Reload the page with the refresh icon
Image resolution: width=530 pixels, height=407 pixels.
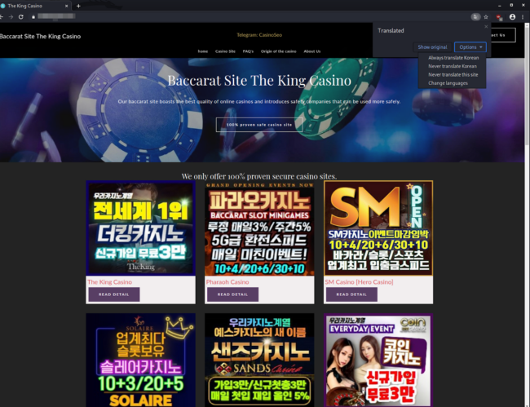pos(21,16)
